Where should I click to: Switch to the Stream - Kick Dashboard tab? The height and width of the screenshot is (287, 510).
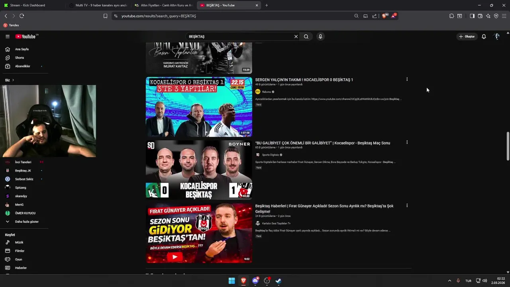(32, 5)
